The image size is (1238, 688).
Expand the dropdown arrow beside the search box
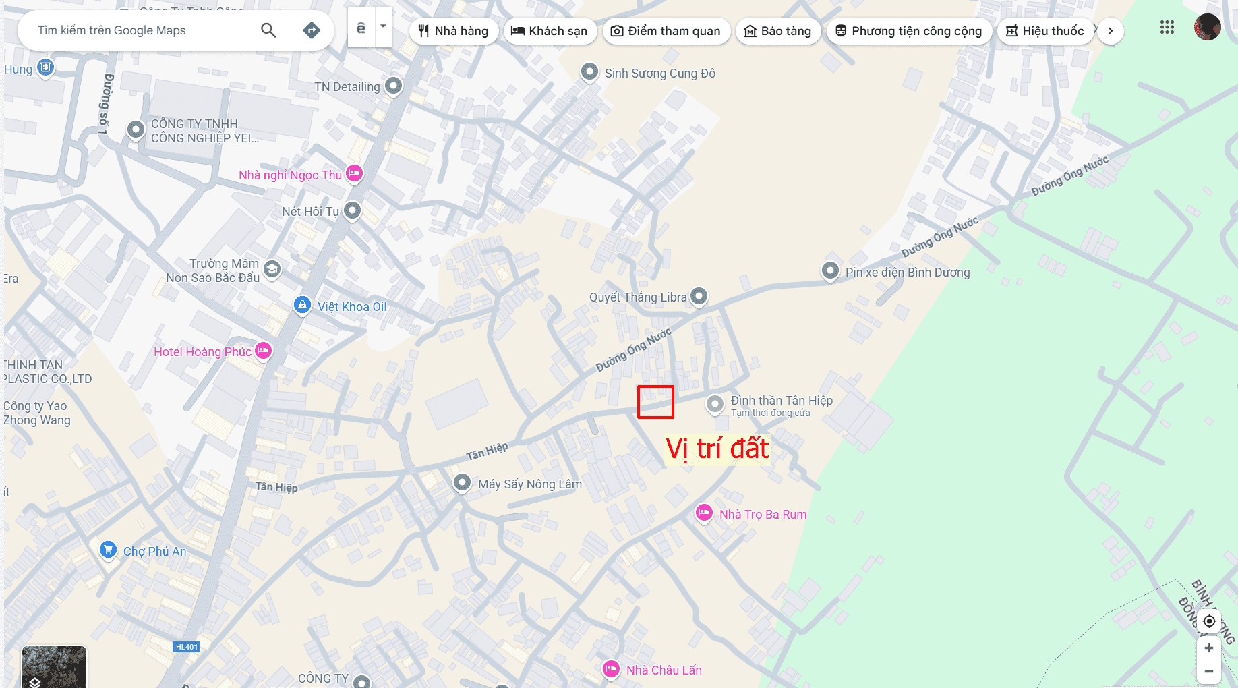point(383,27)
